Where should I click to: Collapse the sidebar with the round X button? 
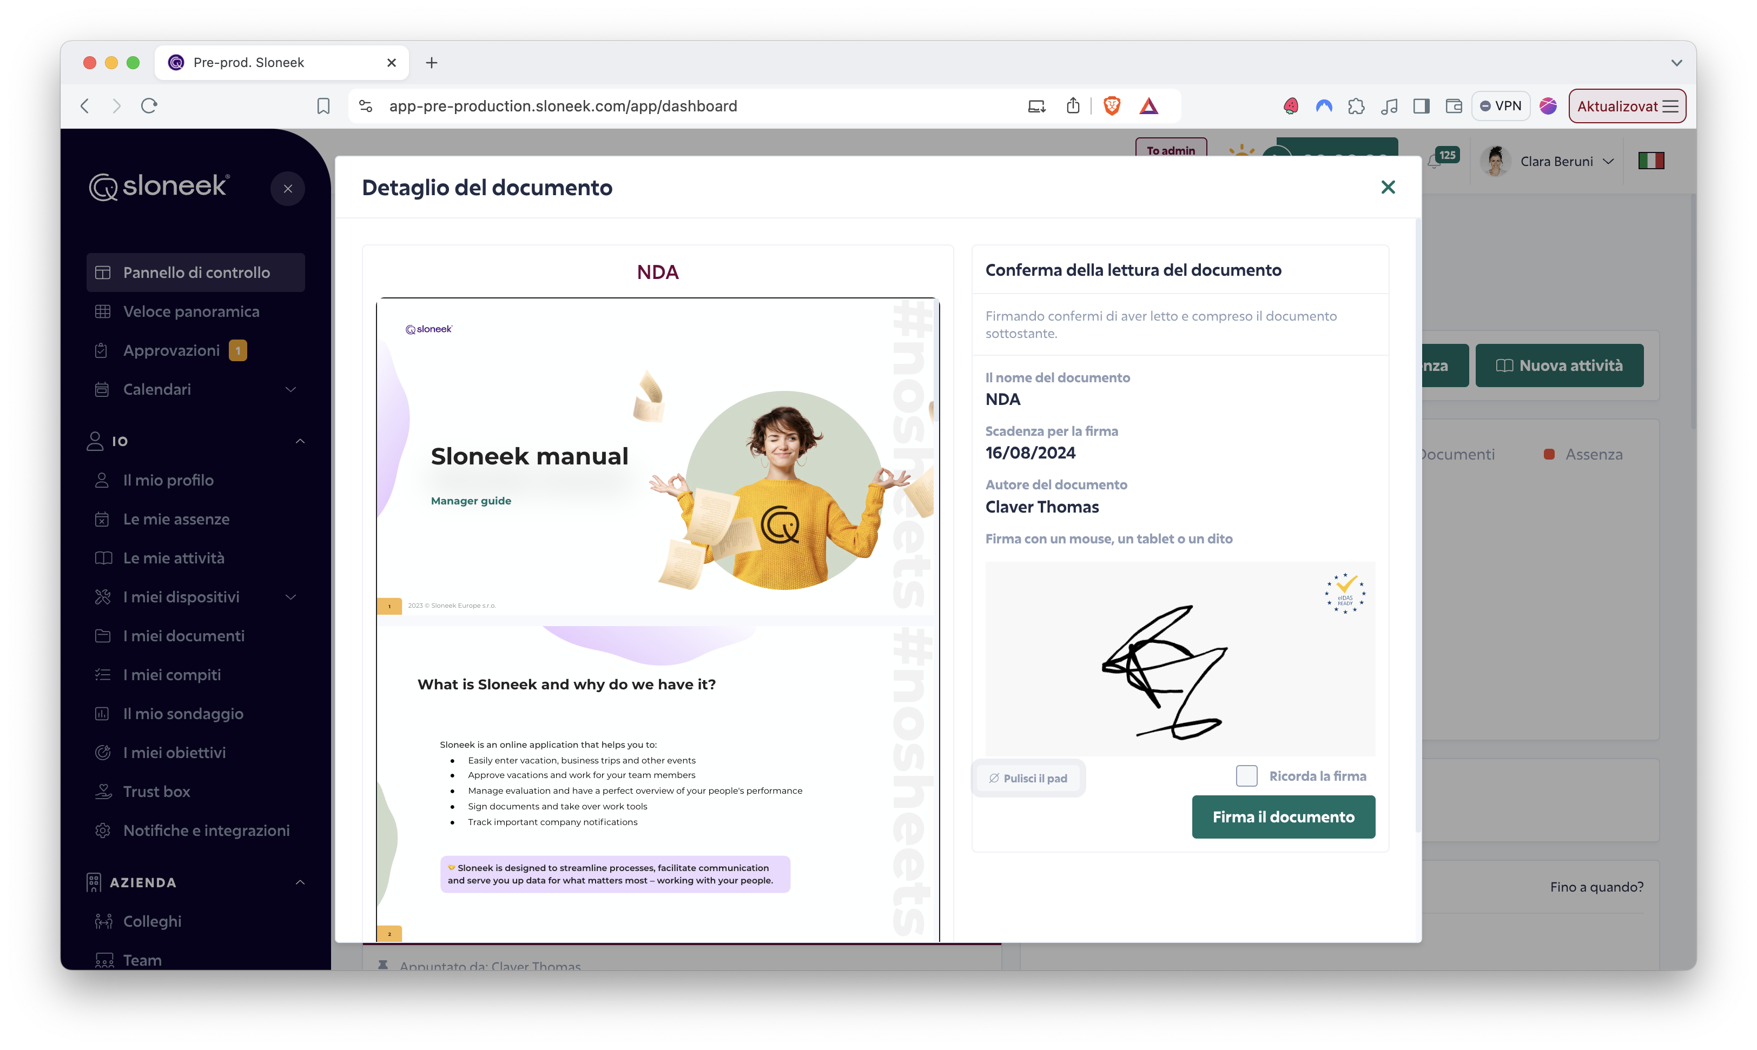(x=287, y=188)
